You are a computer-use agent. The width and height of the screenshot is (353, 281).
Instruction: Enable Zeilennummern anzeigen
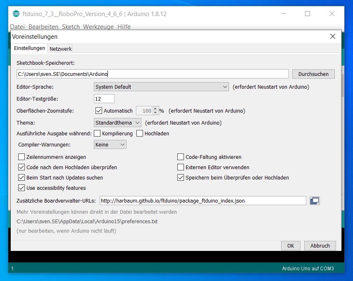click(21, 157)
